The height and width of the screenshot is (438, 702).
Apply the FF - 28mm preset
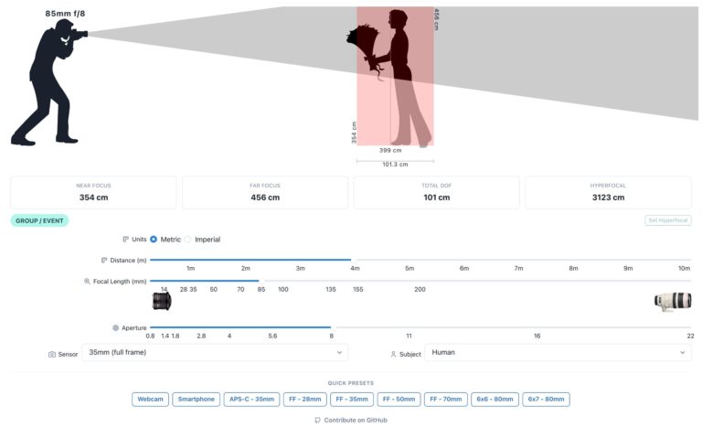pos(305,399)
